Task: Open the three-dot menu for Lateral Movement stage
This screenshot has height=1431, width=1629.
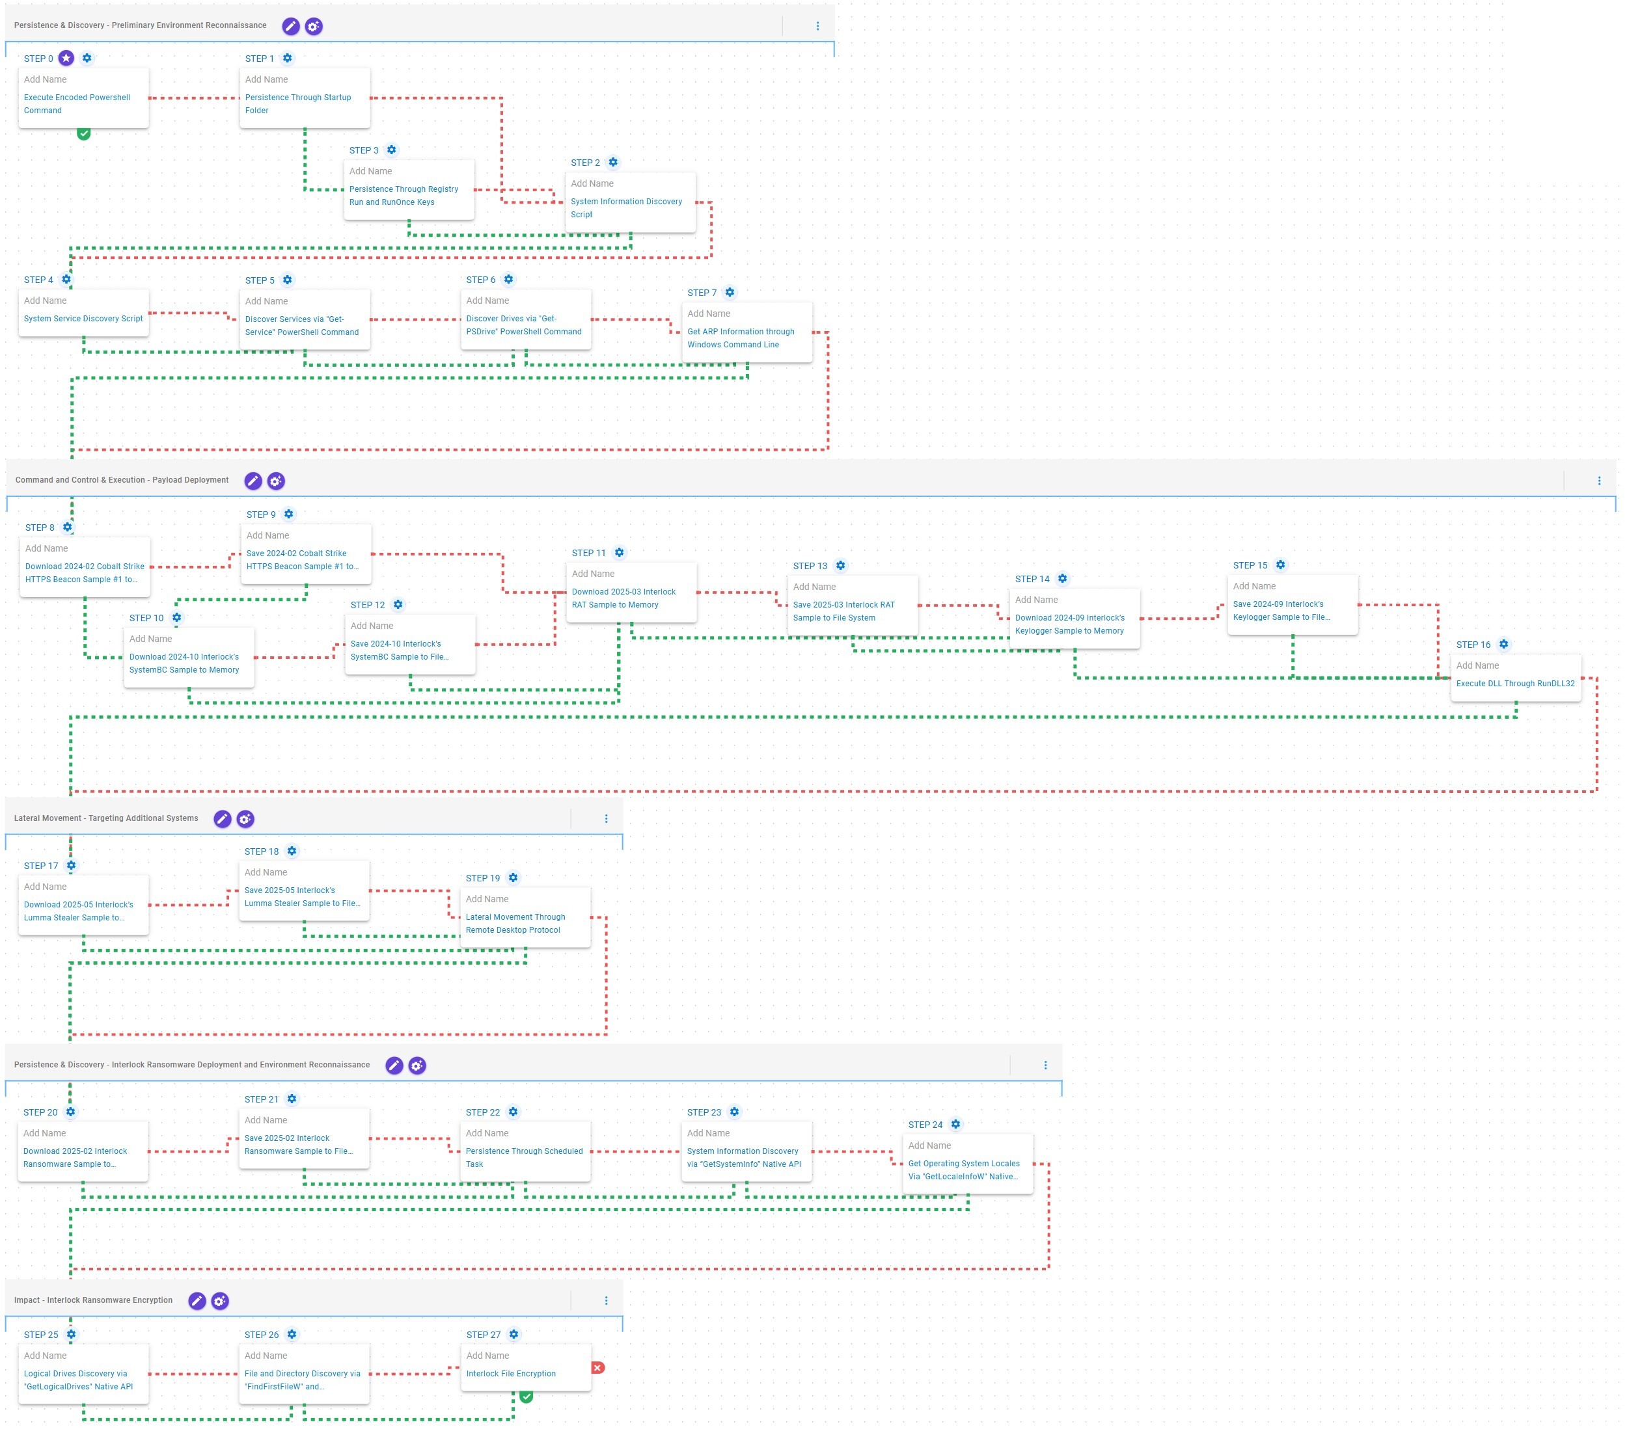Action: [x=606, y=819]
